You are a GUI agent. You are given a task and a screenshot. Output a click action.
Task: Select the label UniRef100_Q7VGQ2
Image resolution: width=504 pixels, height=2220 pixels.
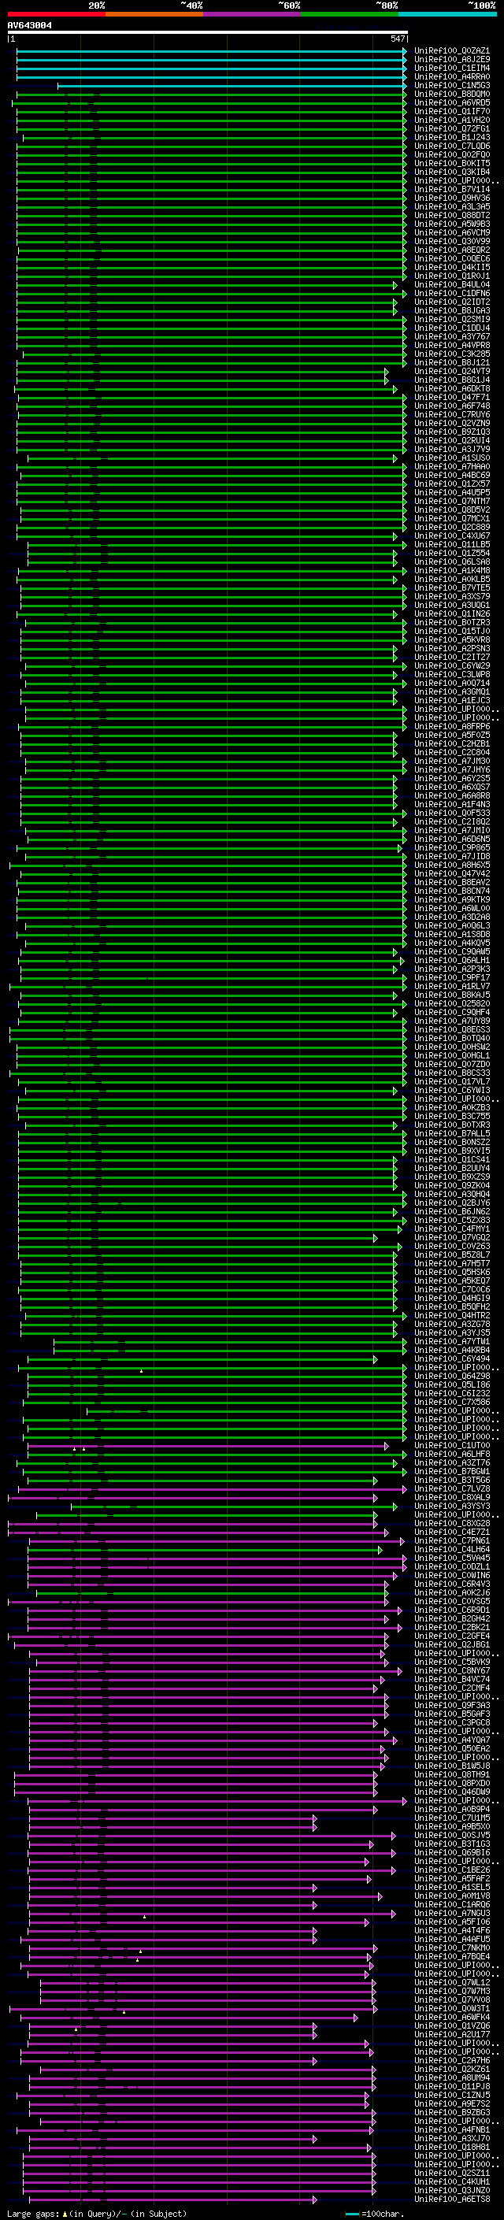451,1237
